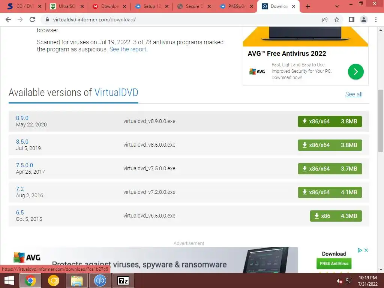Click the browser forward arrow

click(x=20, y=19)
